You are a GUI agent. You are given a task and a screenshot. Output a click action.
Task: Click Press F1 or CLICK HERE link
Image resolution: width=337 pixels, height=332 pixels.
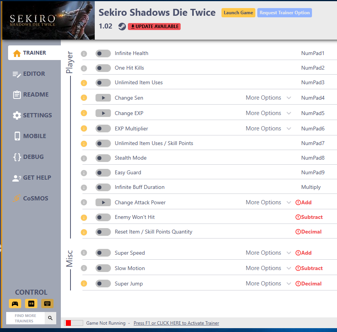click(x=176, y=323)
